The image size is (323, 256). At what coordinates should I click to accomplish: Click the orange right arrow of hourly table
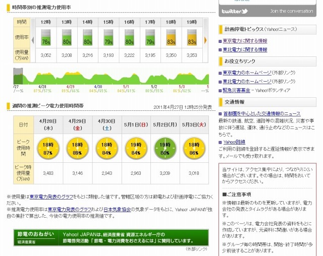tap(205, 40)
